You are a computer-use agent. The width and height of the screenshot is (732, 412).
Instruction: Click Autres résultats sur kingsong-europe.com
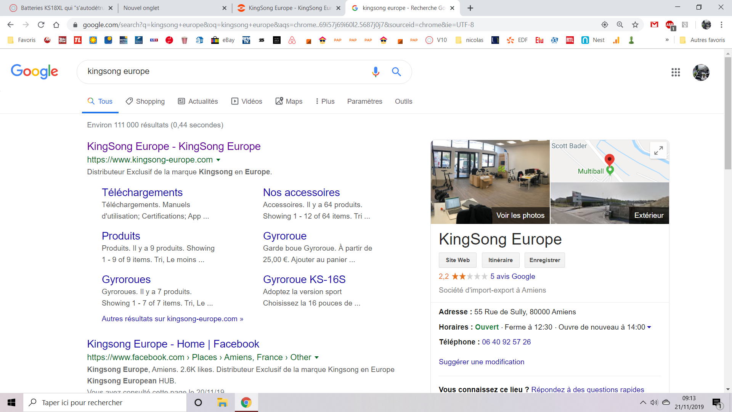[x=172, y=319]
